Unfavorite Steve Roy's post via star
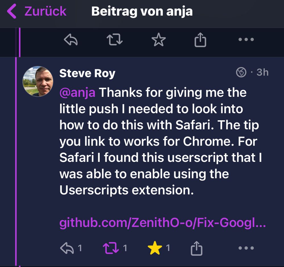Screen dimensions: 284x267 coord(155,249)
